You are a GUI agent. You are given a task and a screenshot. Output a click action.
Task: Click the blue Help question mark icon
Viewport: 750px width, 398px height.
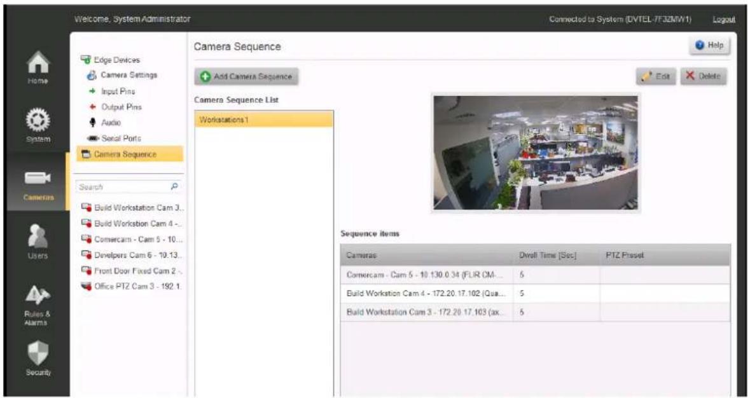click(700, 45)
